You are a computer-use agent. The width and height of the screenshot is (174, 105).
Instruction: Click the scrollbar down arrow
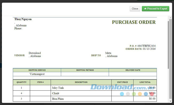click(170, 101)
